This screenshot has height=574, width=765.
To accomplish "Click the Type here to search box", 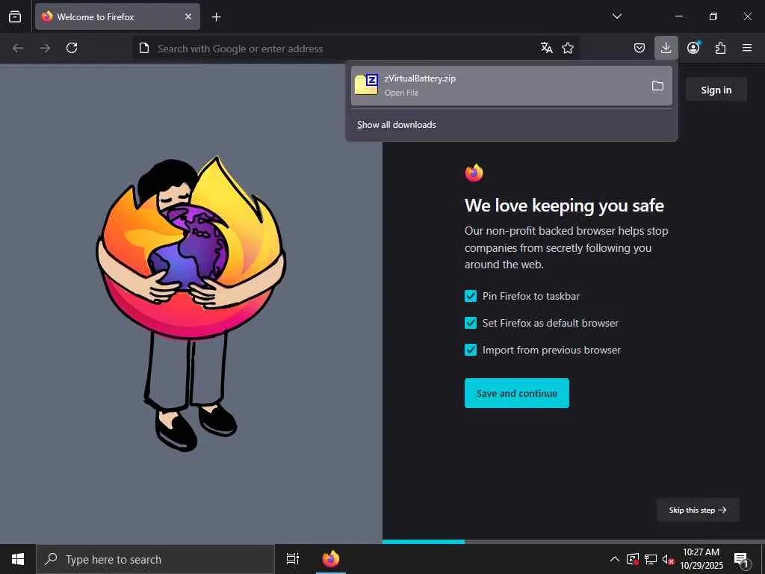I will click(x=155, y=559).
